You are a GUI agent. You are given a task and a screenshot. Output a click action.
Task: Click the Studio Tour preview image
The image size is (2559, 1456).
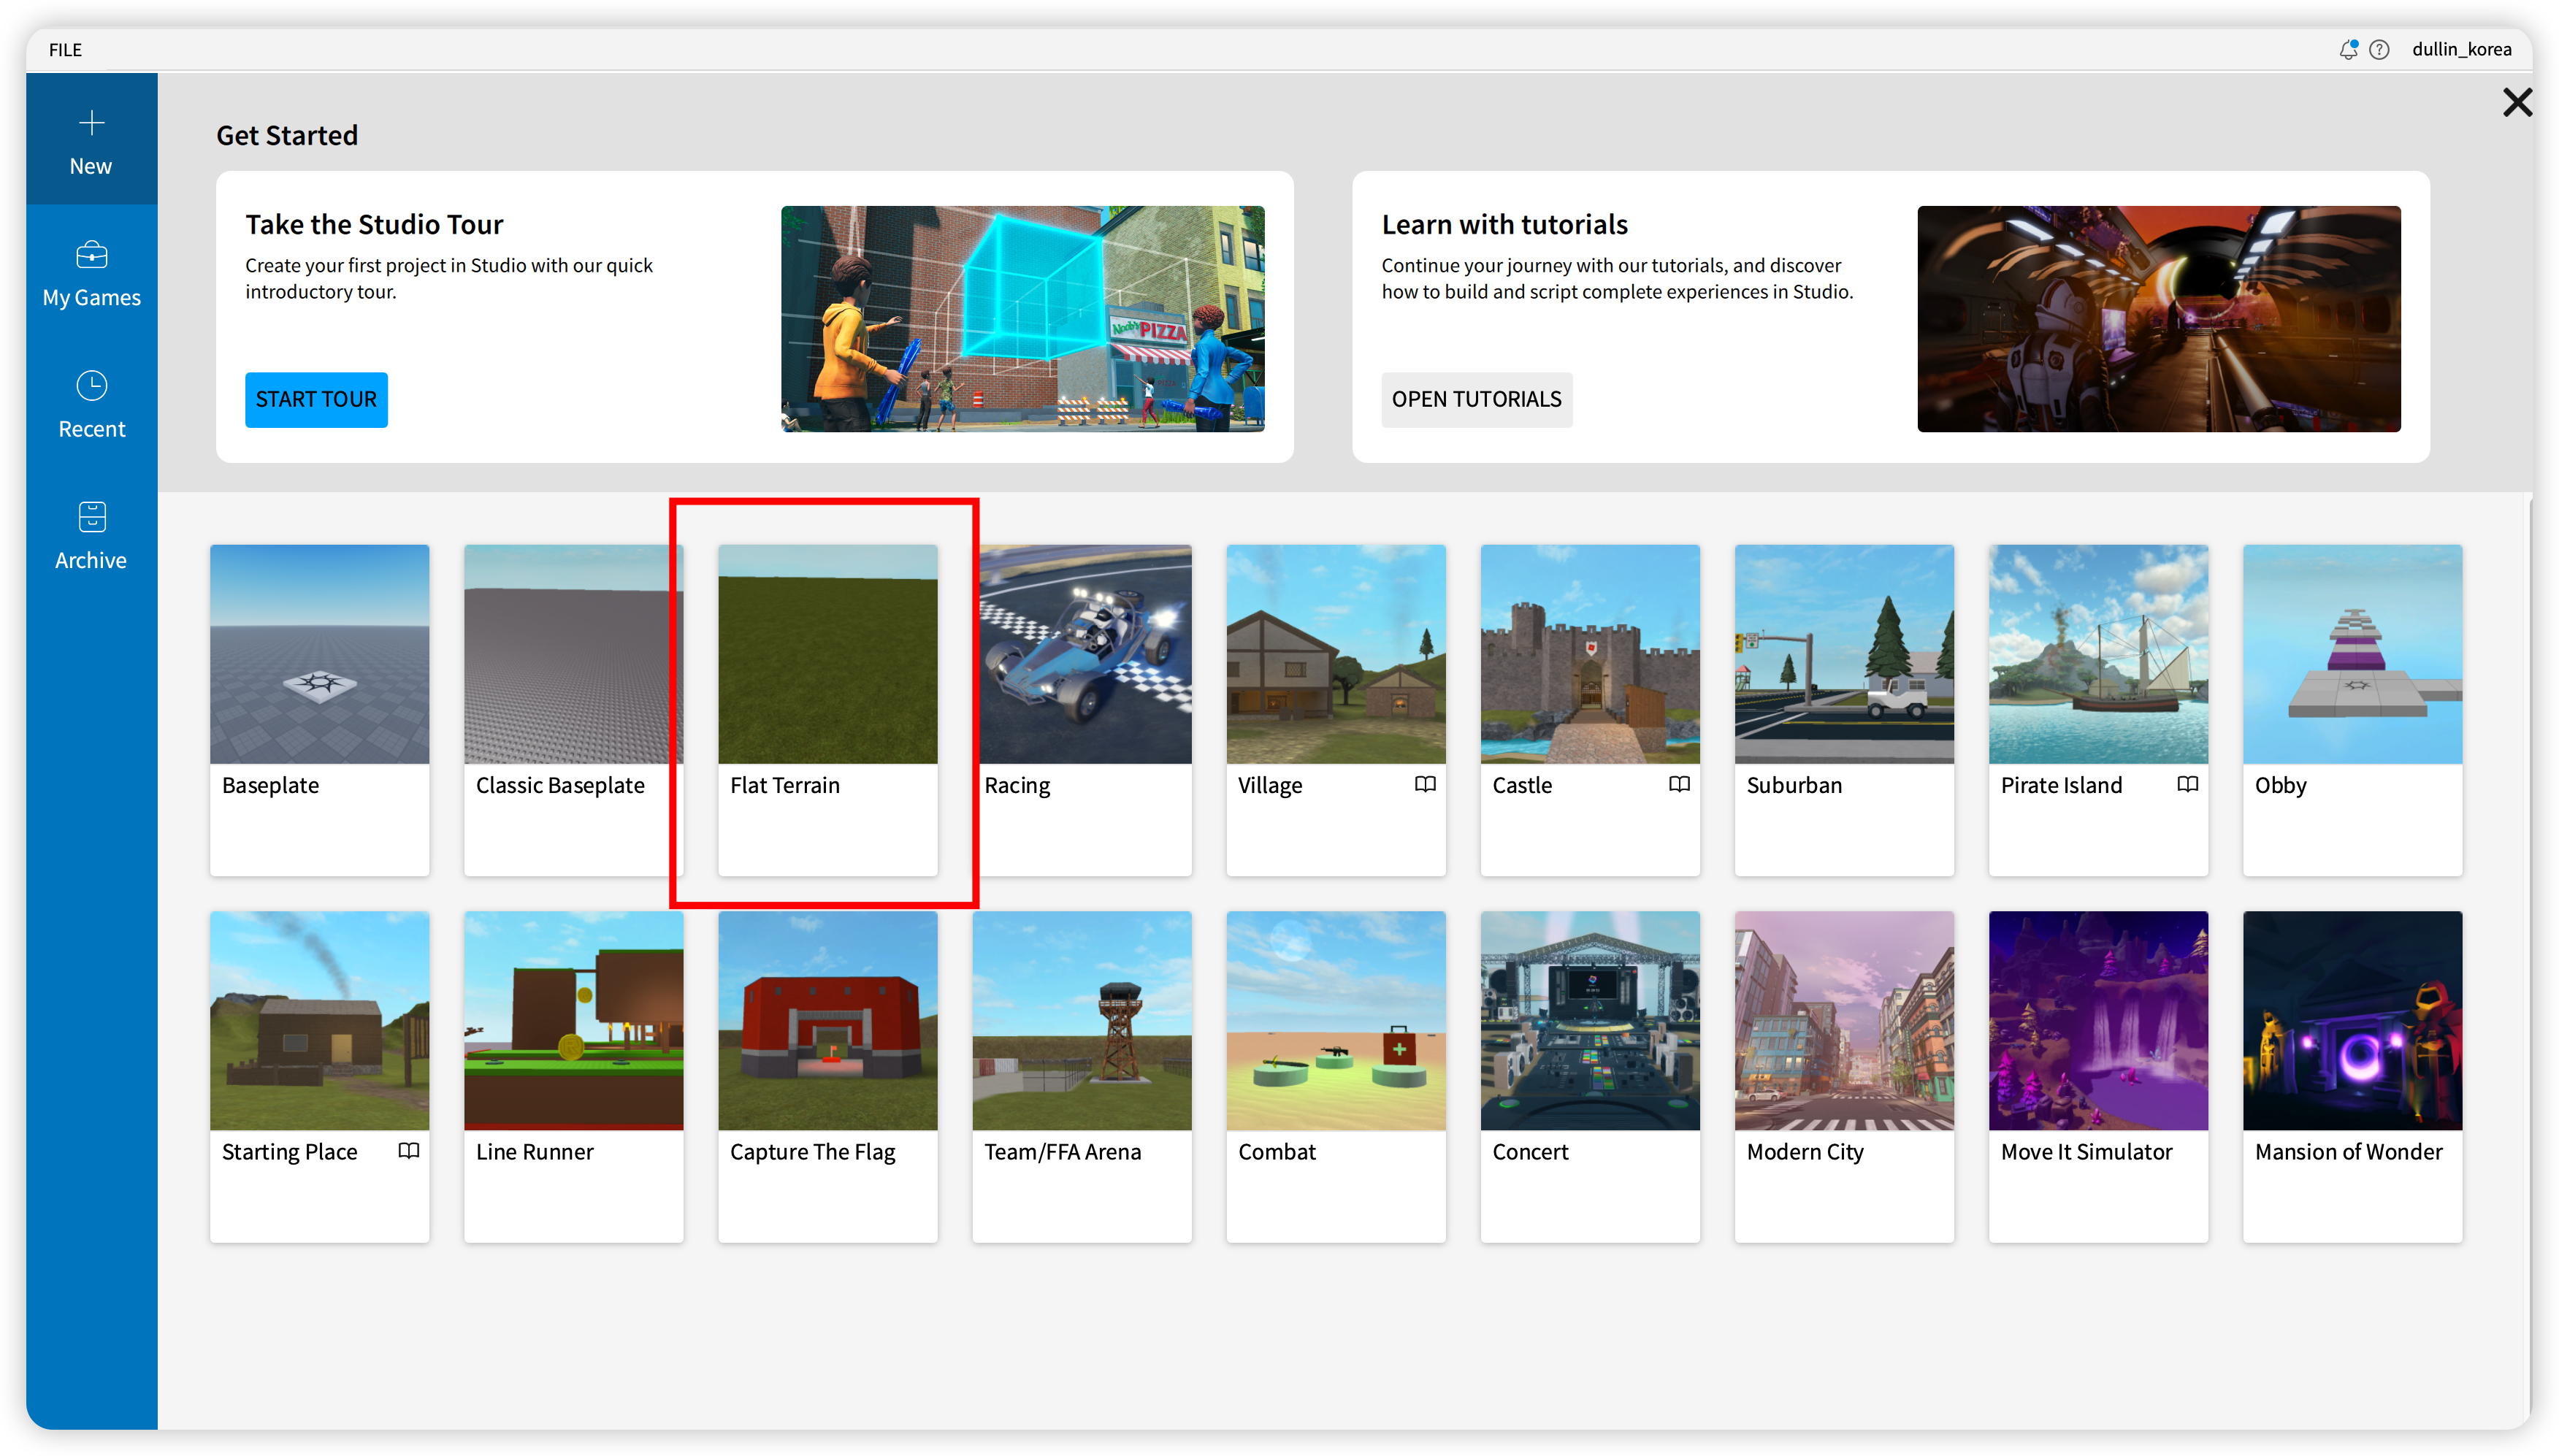tap(1022, 319)
